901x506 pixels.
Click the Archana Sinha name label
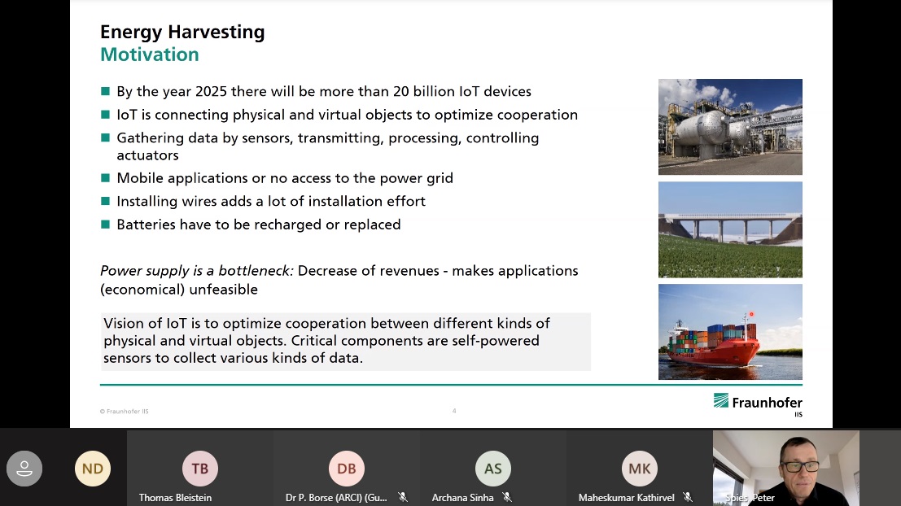pos(463,497)
